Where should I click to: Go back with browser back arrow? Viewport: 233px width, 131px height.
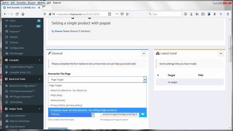click(5, 14)
